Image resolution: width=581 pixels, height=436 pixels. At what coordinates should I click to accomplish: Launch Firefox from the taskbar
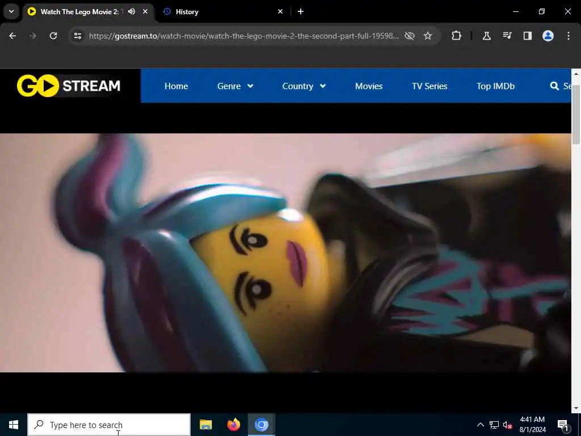click(x=233, y=425)
